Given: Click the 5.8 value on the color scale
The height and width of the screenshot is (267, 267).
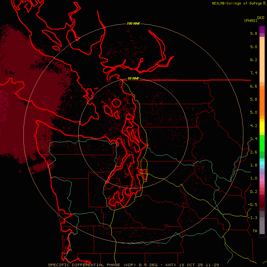Looking at the screenshot, I should (254, 99).
